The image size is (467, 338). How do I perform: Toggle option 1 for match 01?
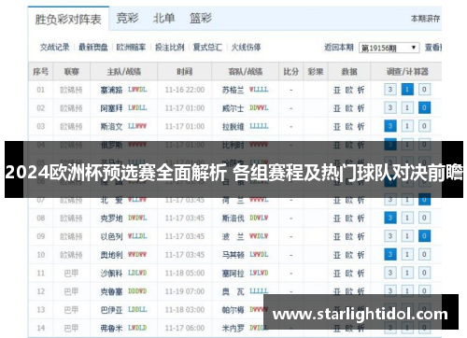(407, 90)
